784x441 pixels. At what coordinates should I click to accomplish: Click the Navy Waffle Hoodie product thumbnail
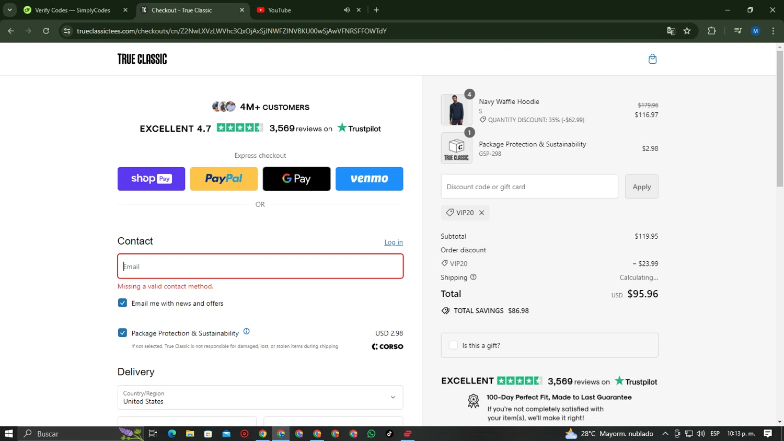coord(456,110)
